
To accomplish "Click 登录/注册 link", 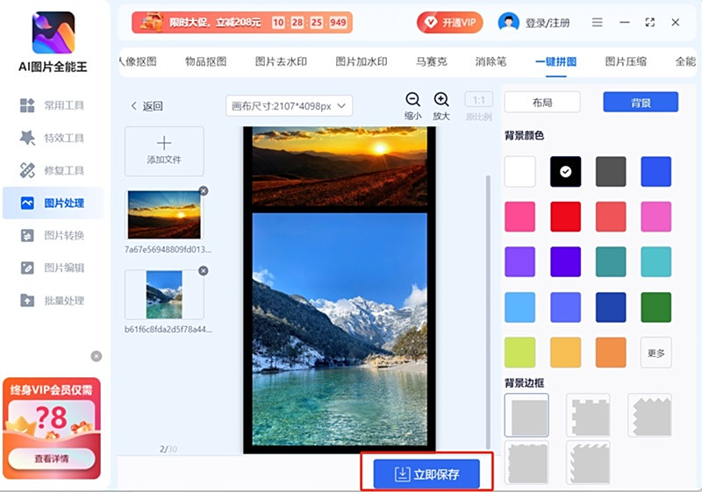I will 548,23.
